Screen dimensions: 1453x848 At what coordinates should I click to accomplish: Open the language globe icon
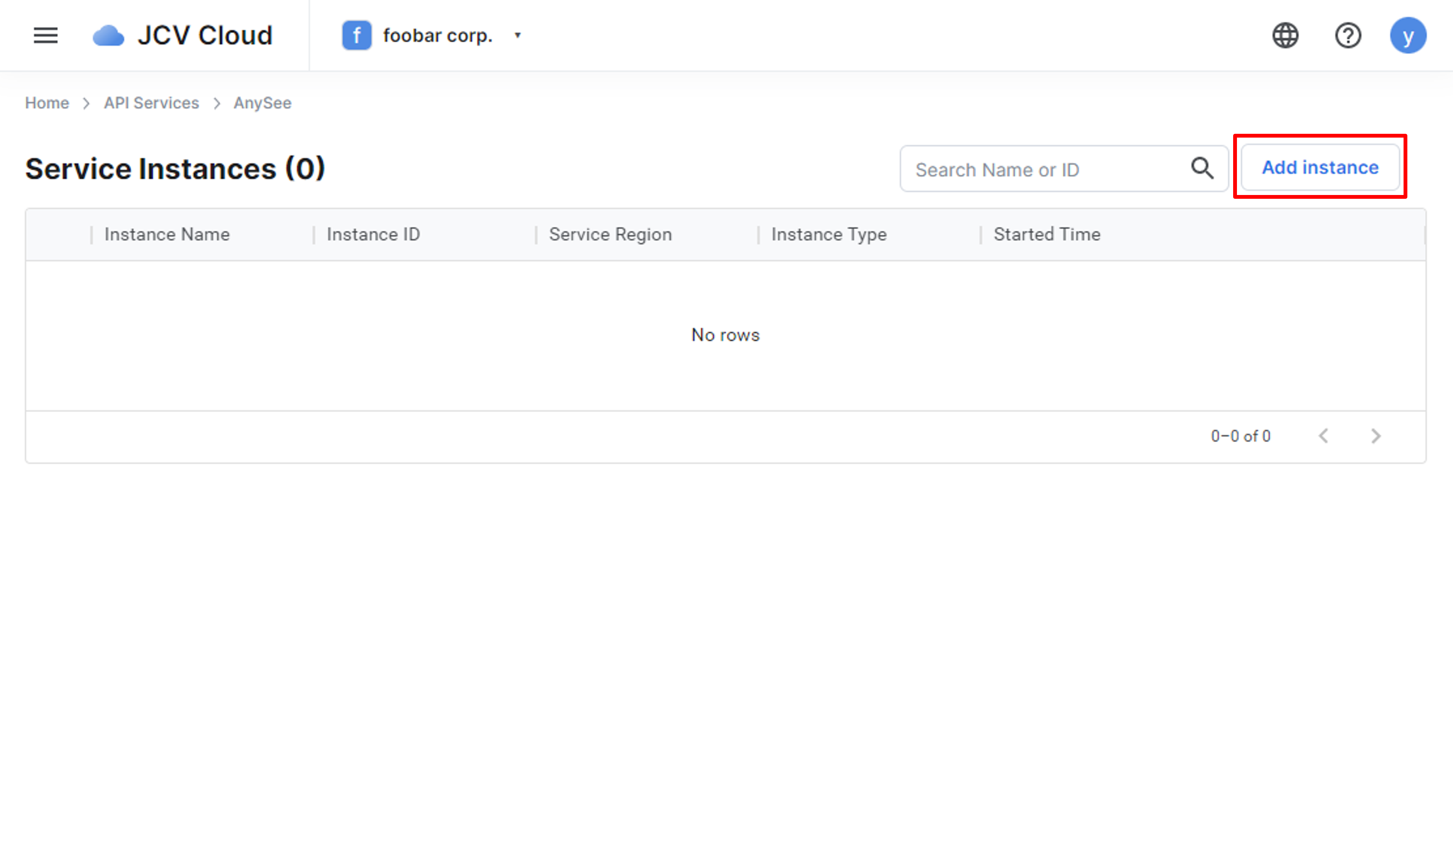pos(1285,36)
